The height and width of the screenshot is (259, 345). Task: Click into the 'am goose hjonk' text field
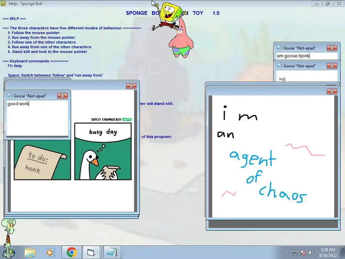307,56
